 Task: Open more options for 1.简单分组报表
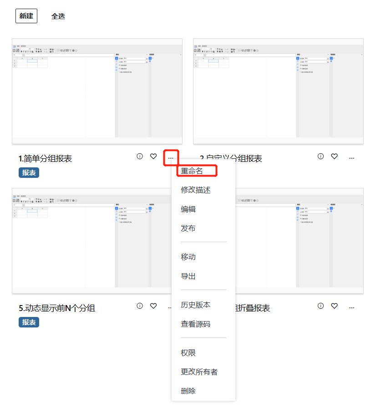171,158
